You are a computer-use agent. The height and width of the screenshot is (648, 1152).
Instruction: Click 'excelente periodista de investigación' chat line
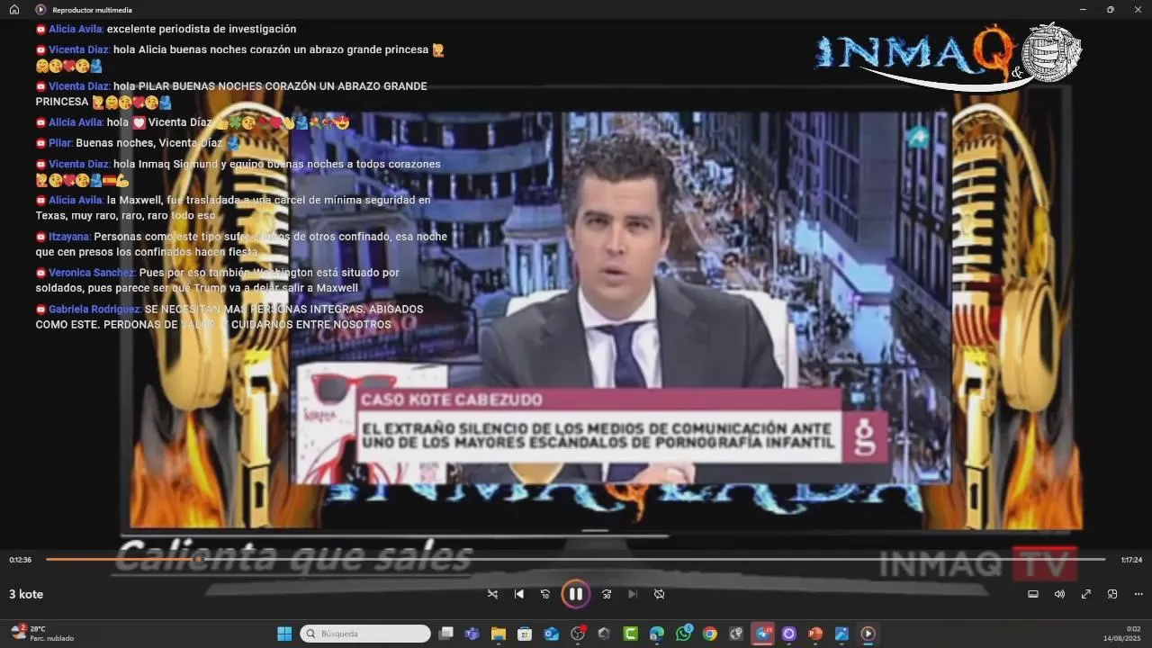[x=202, y=30]
